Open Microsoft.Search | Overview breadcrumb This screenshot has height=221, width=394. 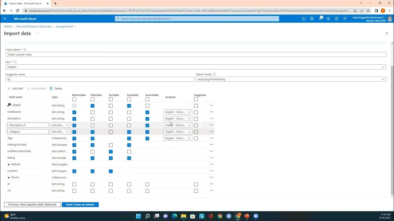click(34, 26)
